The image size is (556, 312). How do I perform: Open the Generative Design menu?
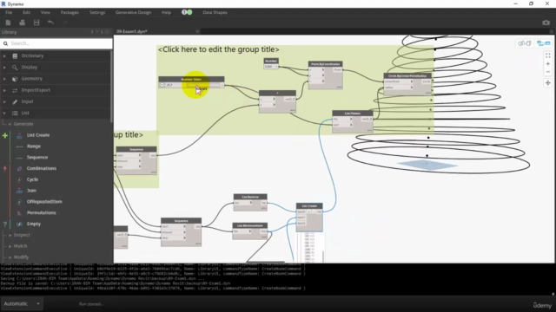133,12
